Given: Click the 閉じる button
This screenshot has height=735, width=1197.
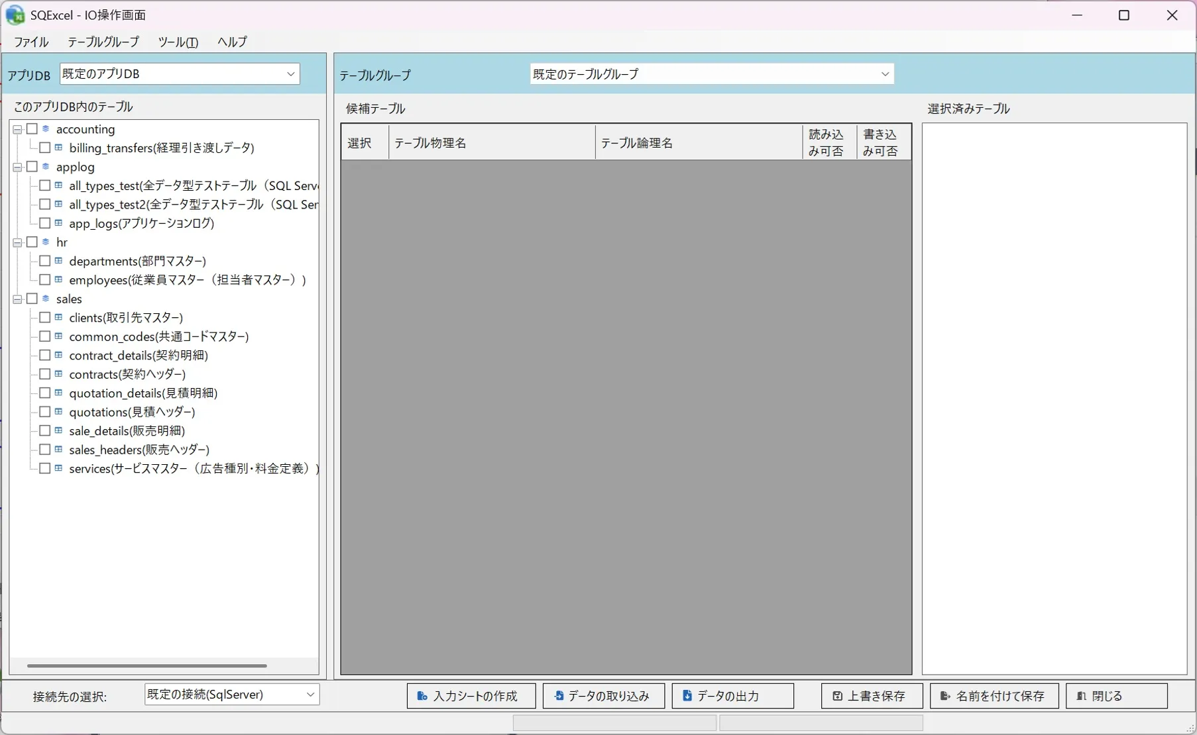Looking at the screenshot, I should 1117,696.
